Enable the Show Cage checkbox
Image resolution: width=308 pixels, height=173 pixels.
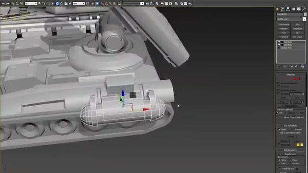point(279,145)
